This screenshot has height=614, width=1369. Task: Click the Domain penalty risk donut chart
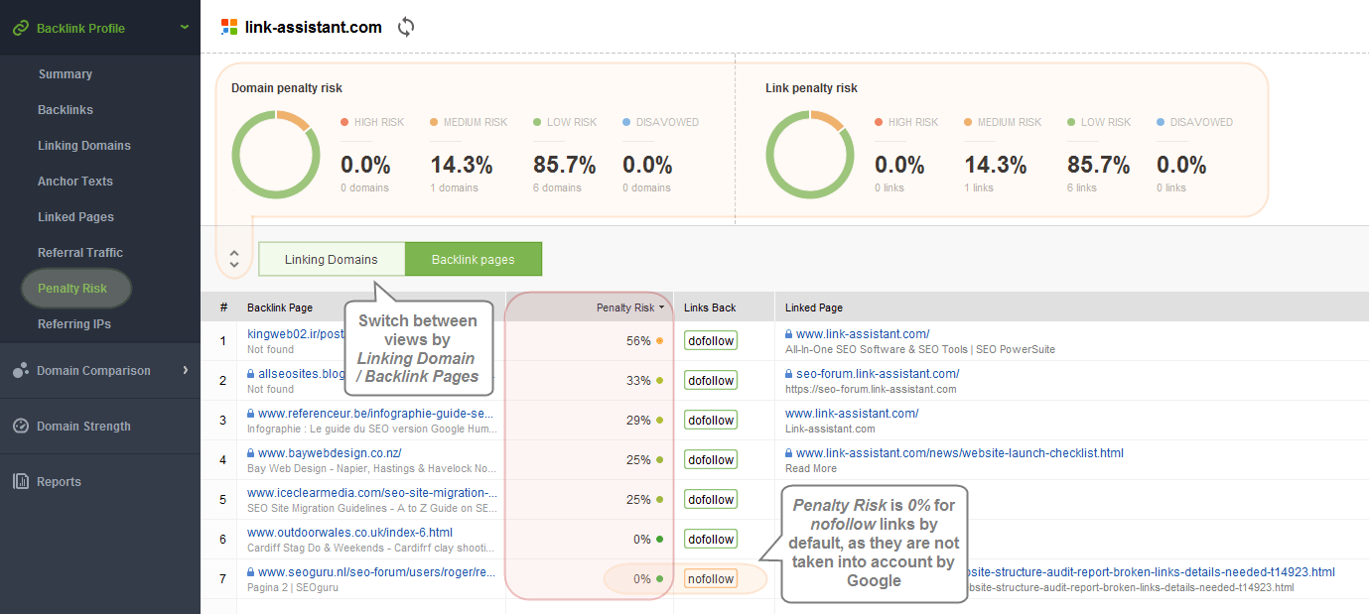(276, 154)
